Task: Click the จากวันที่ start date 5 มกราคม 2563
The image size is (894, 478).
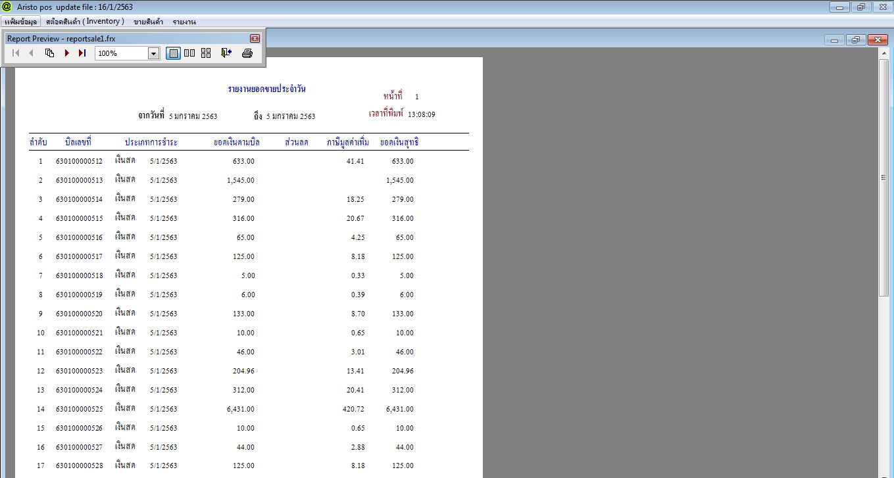Action: click(x=193, y=116)
